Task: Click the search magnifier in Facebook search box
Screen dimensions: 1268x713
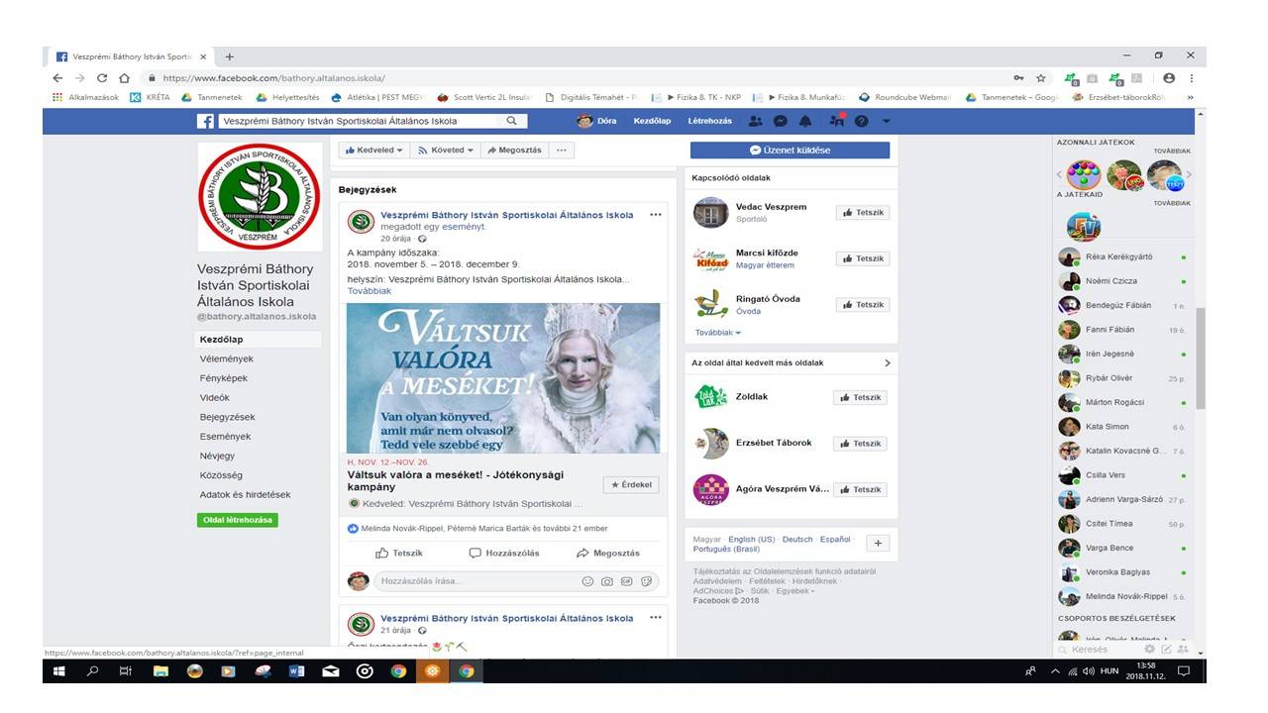Action: point(511,121)
